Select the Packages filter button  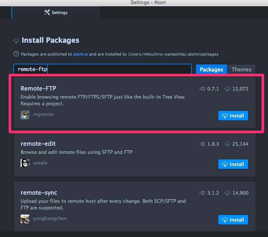pos(211,70)
